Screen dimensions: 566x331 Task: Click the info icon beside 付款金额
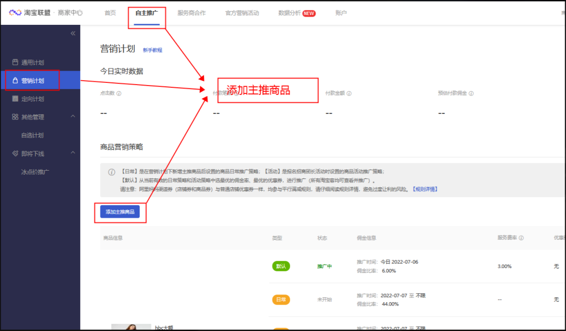pos(349,93)
